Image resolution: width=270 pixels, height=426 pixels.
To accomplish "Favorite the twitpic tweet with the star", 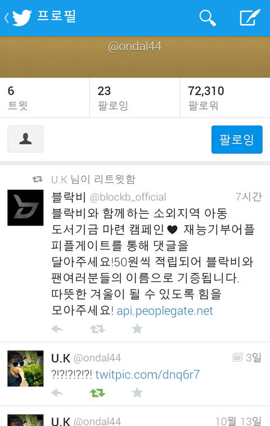I will click(137, 392).
